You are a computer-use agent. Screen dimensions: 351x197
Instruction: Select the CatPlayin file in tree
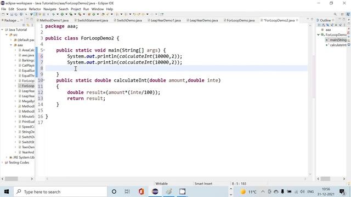coord(28,66)
